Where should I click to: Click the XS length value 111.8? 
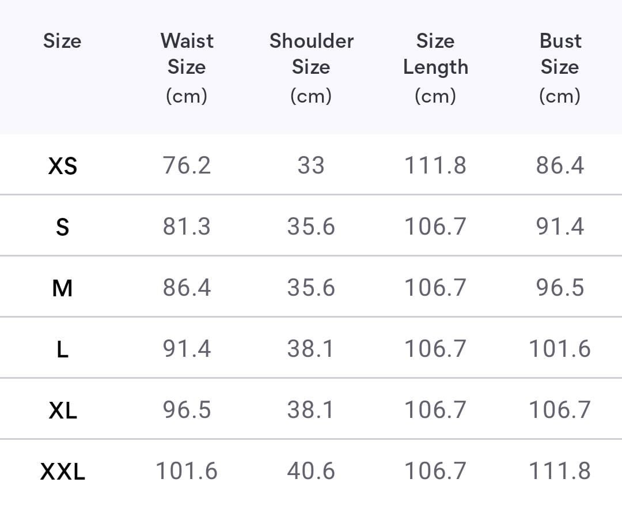coord(435,165)
